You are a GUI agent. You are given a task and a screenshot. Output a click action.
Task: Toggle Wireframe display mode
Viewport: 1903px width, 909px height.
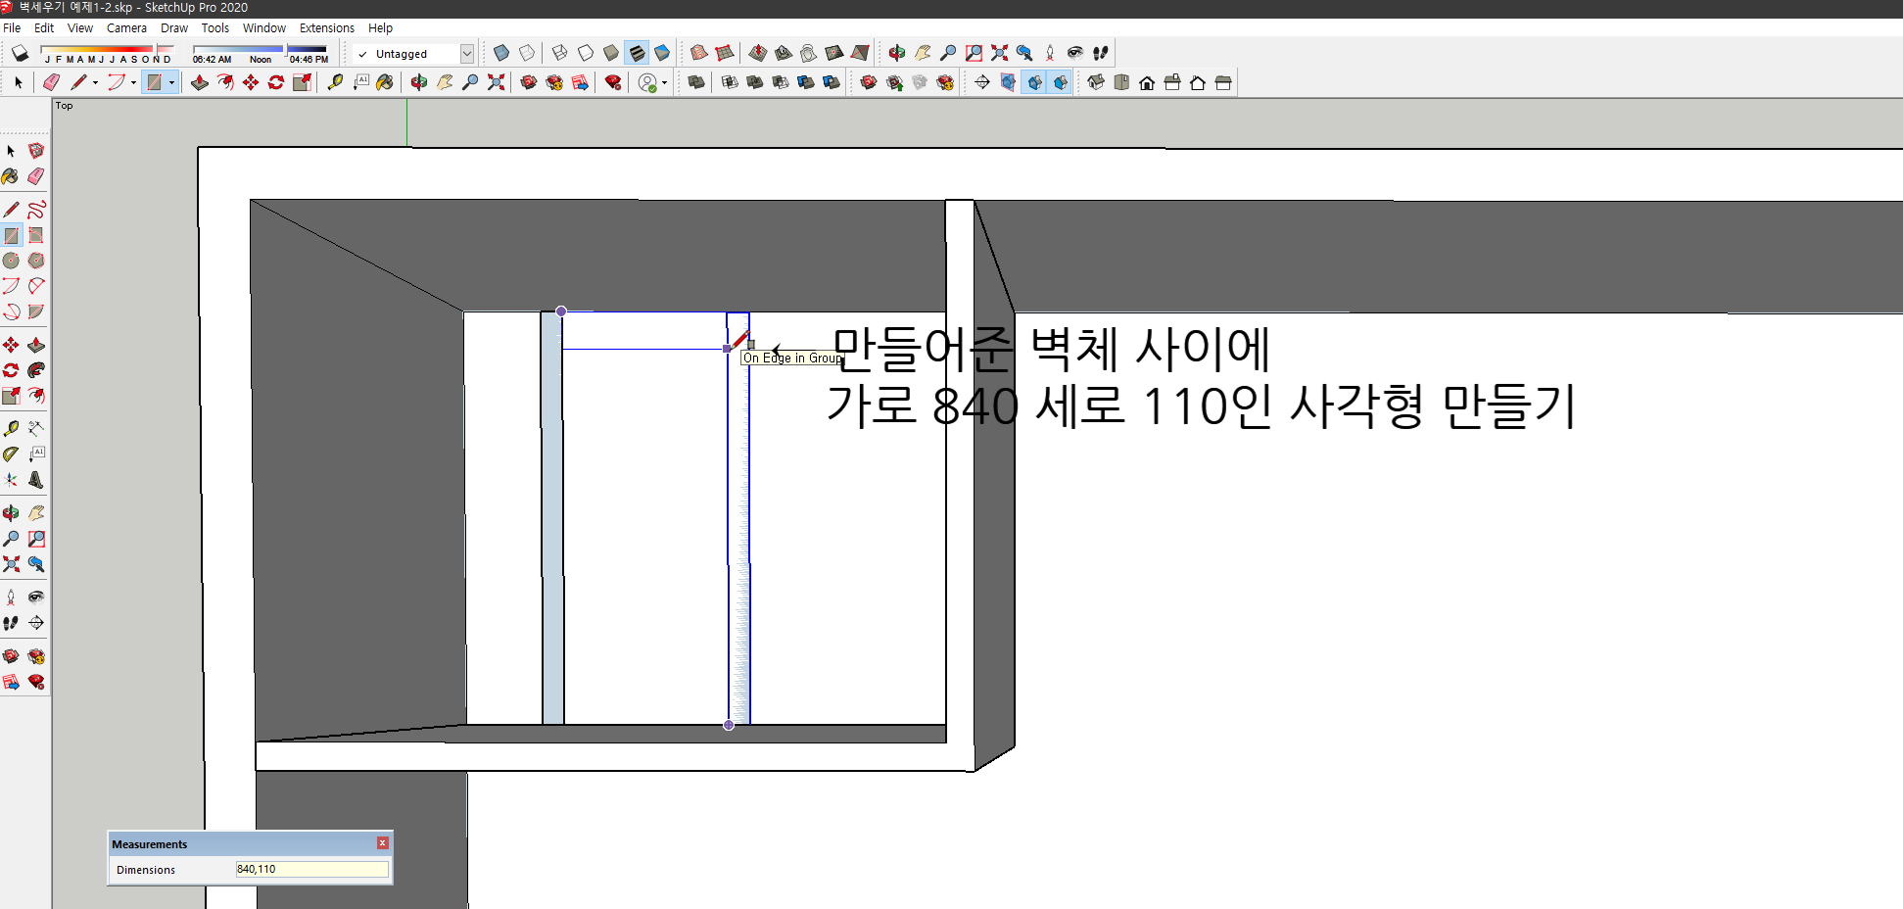pos(559,53)
